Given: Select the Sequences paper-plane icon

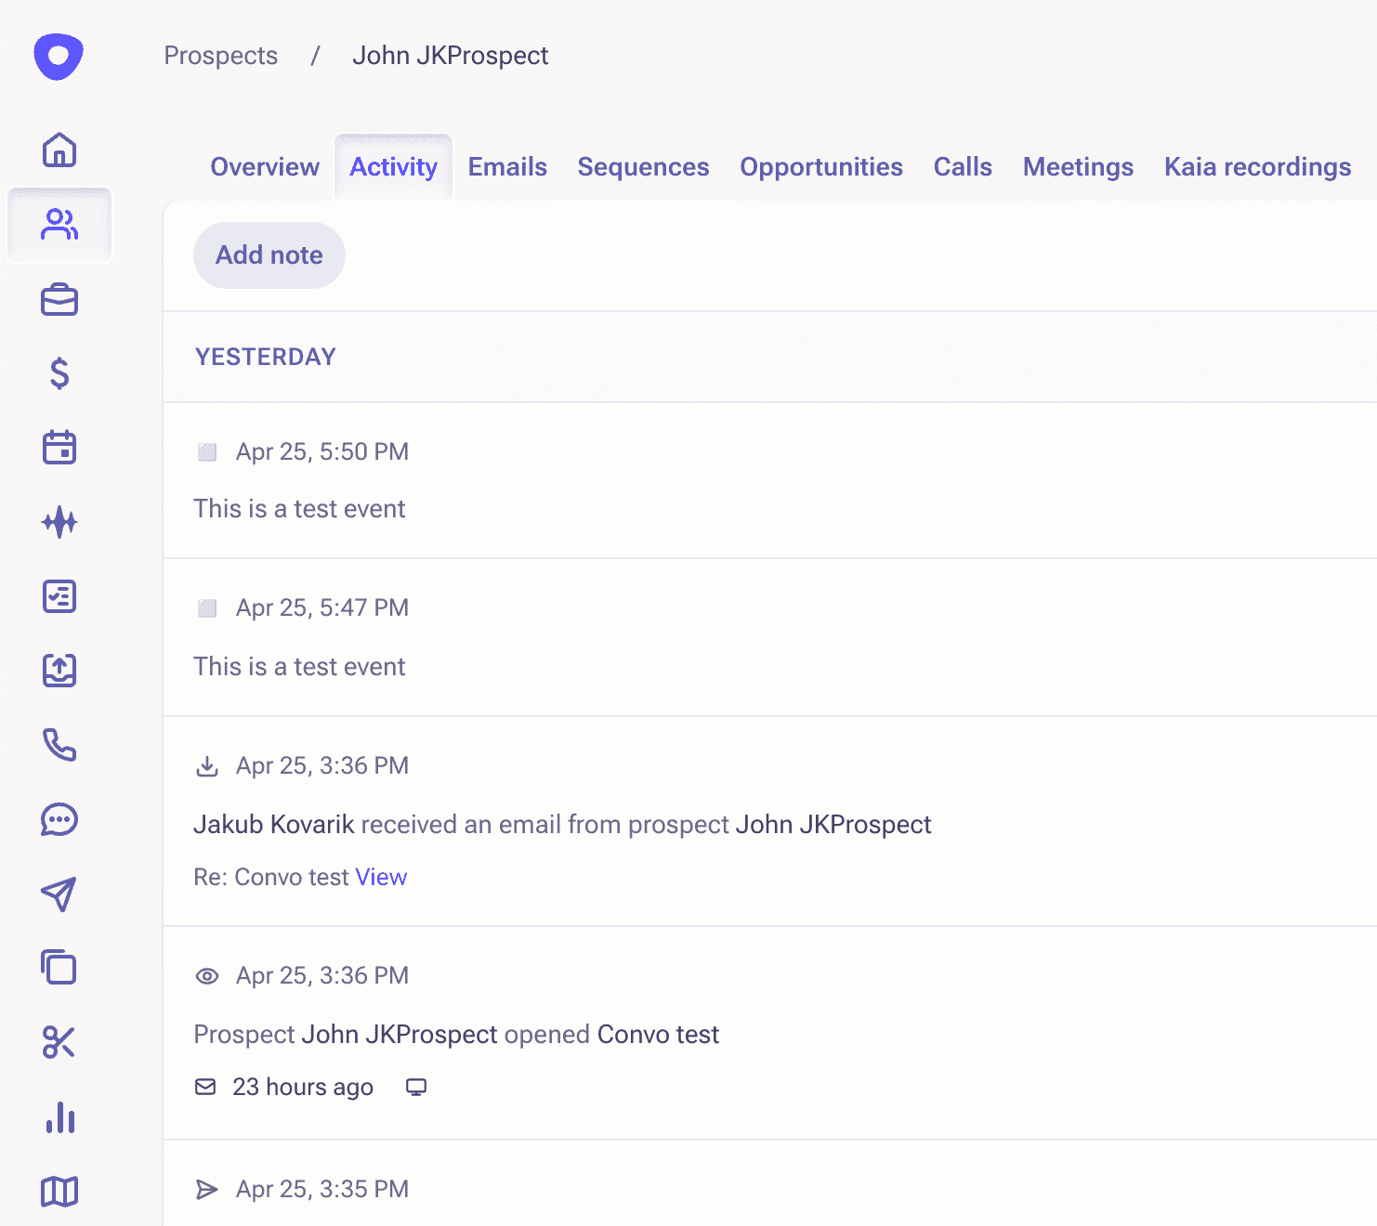Looking at the screenshot, I should tap(59, 893).
